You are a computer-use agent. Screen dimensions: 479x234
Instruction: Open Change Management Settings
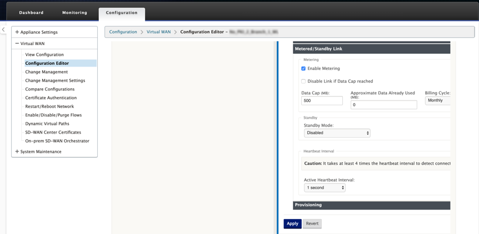coord(55,80)
